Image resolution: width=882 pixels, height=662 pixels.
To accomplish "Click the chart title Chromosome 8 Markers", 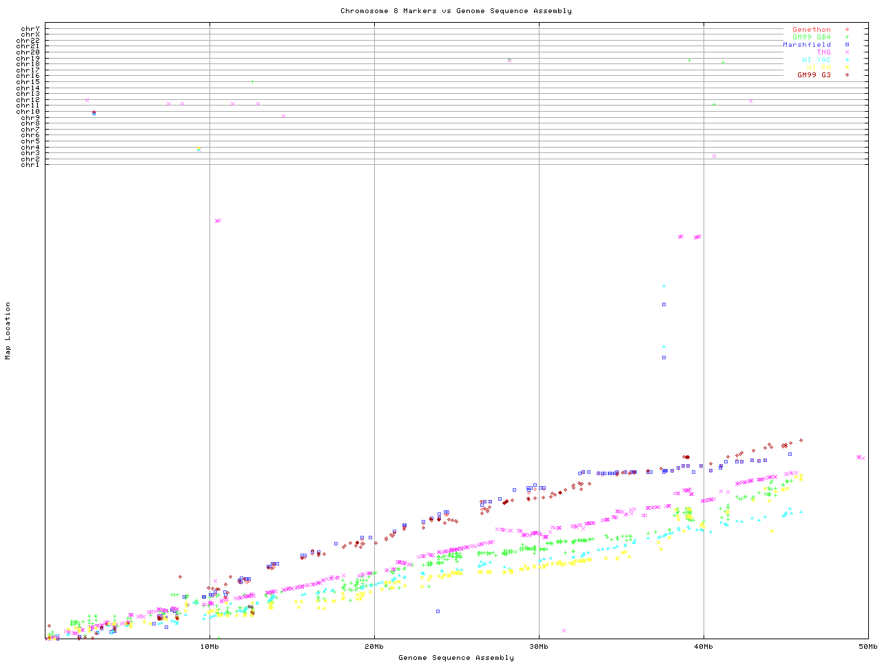I will point(455,11).
